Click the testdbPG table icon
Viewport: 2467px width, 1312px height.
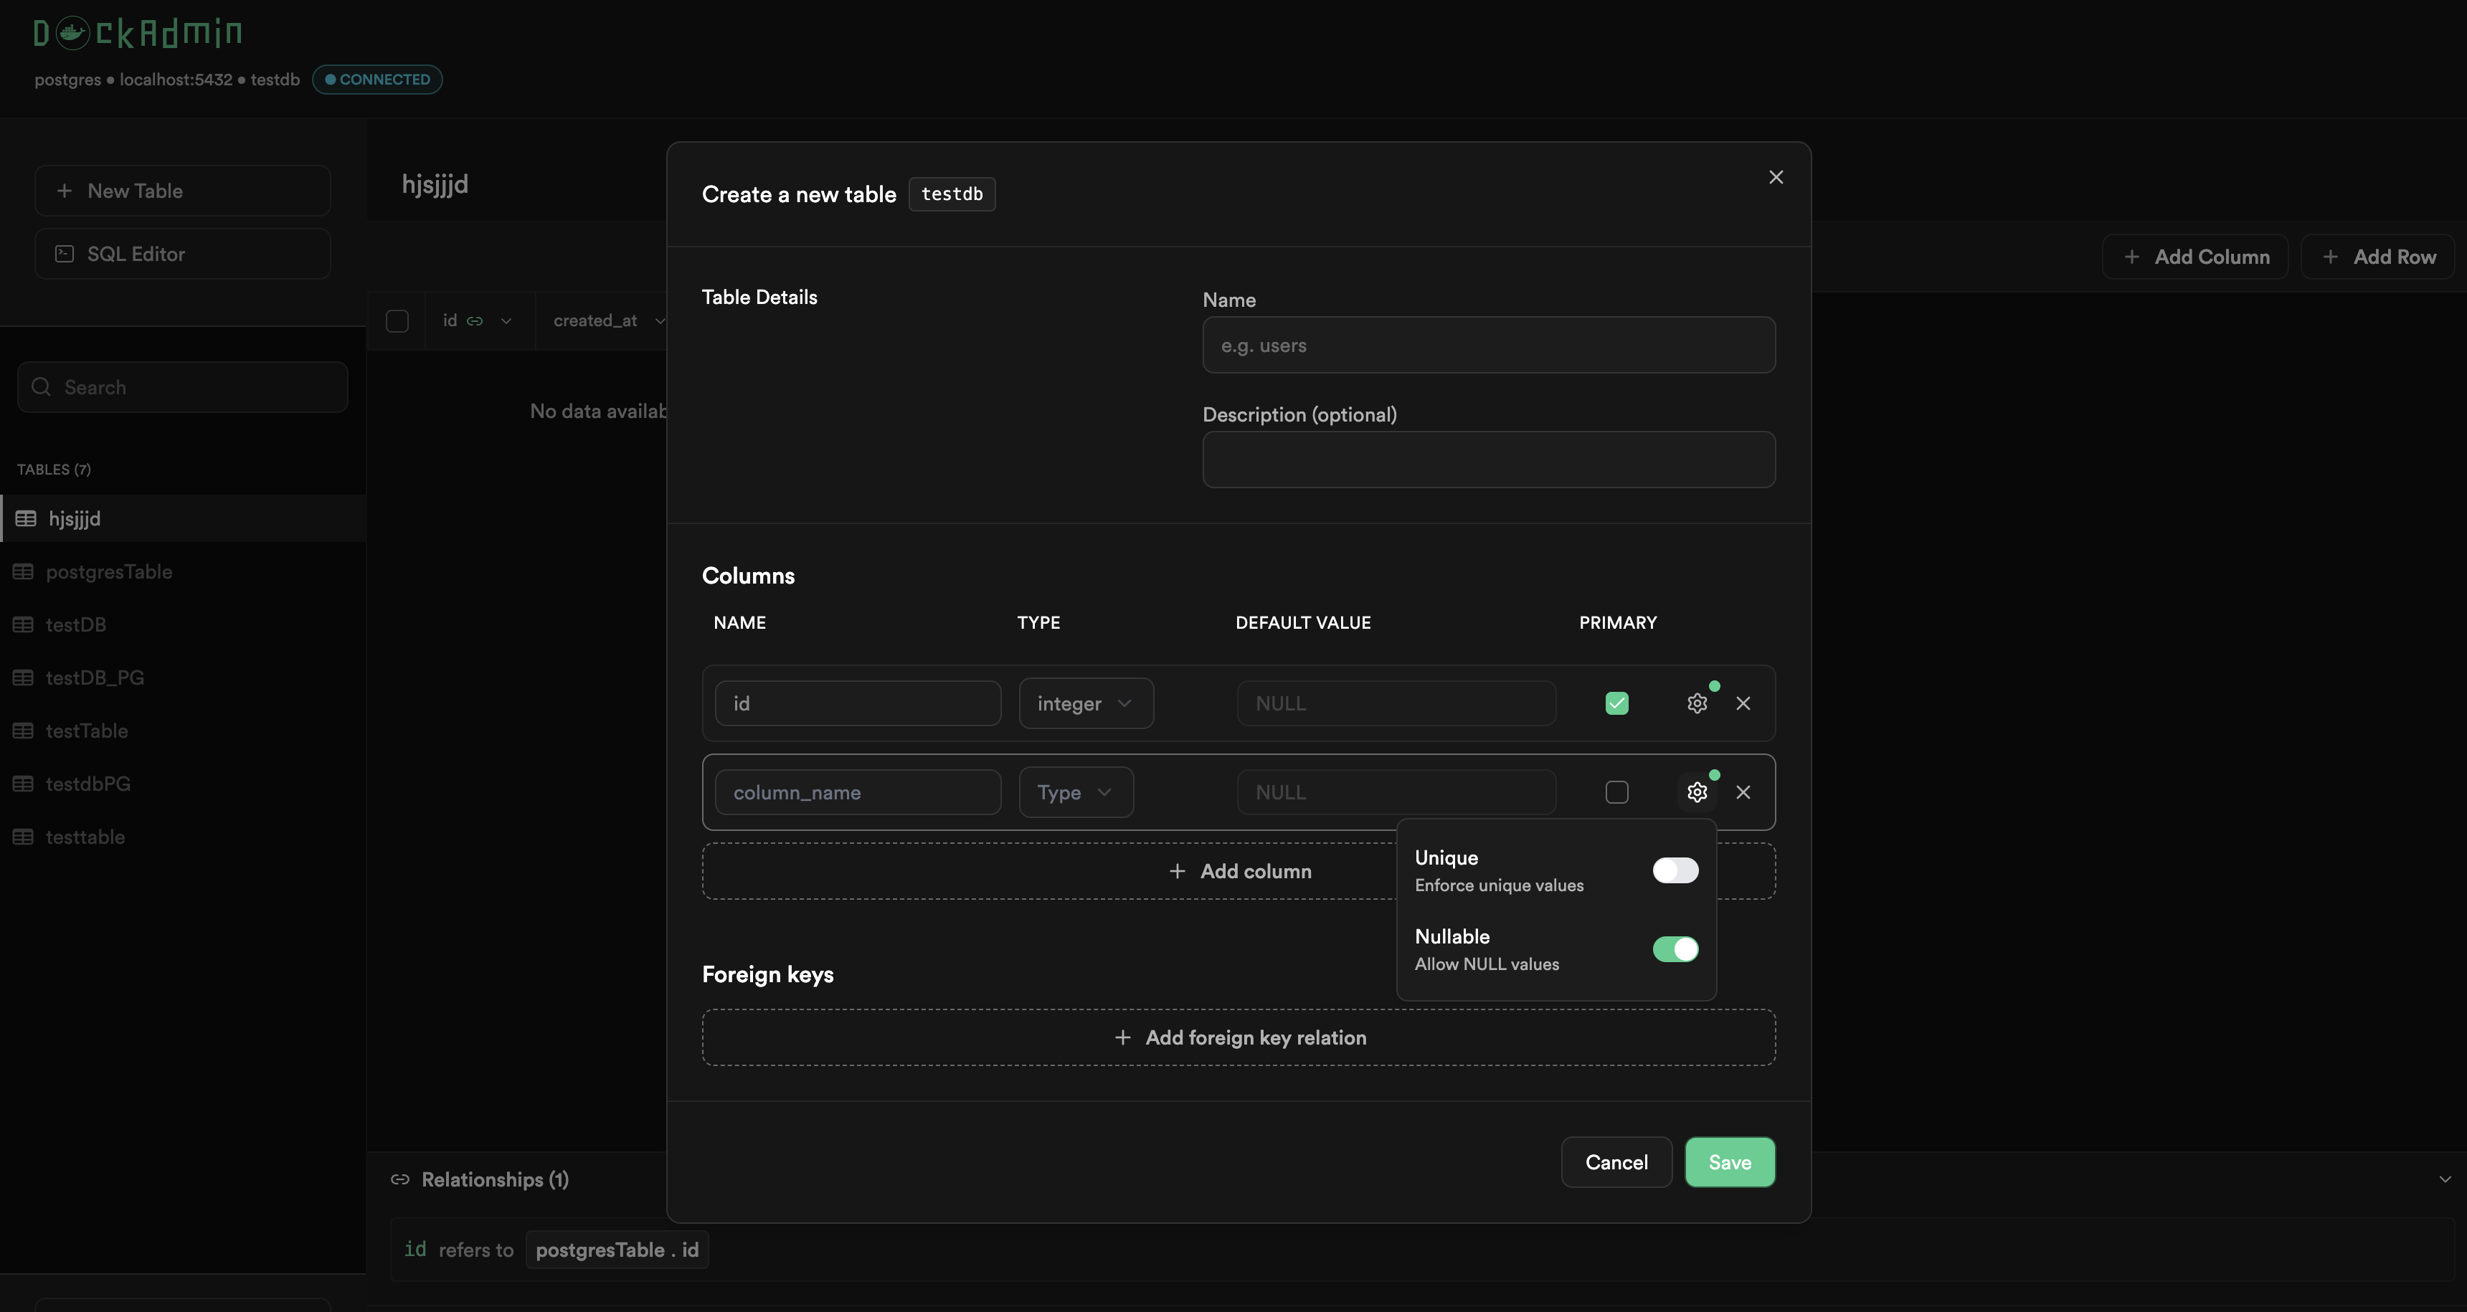(23, 784)
